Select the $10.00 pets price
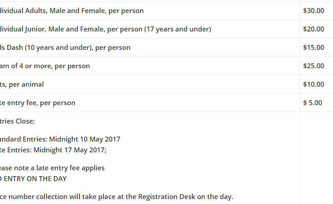Viewport: 333px width, 204px height. point(314,84)
